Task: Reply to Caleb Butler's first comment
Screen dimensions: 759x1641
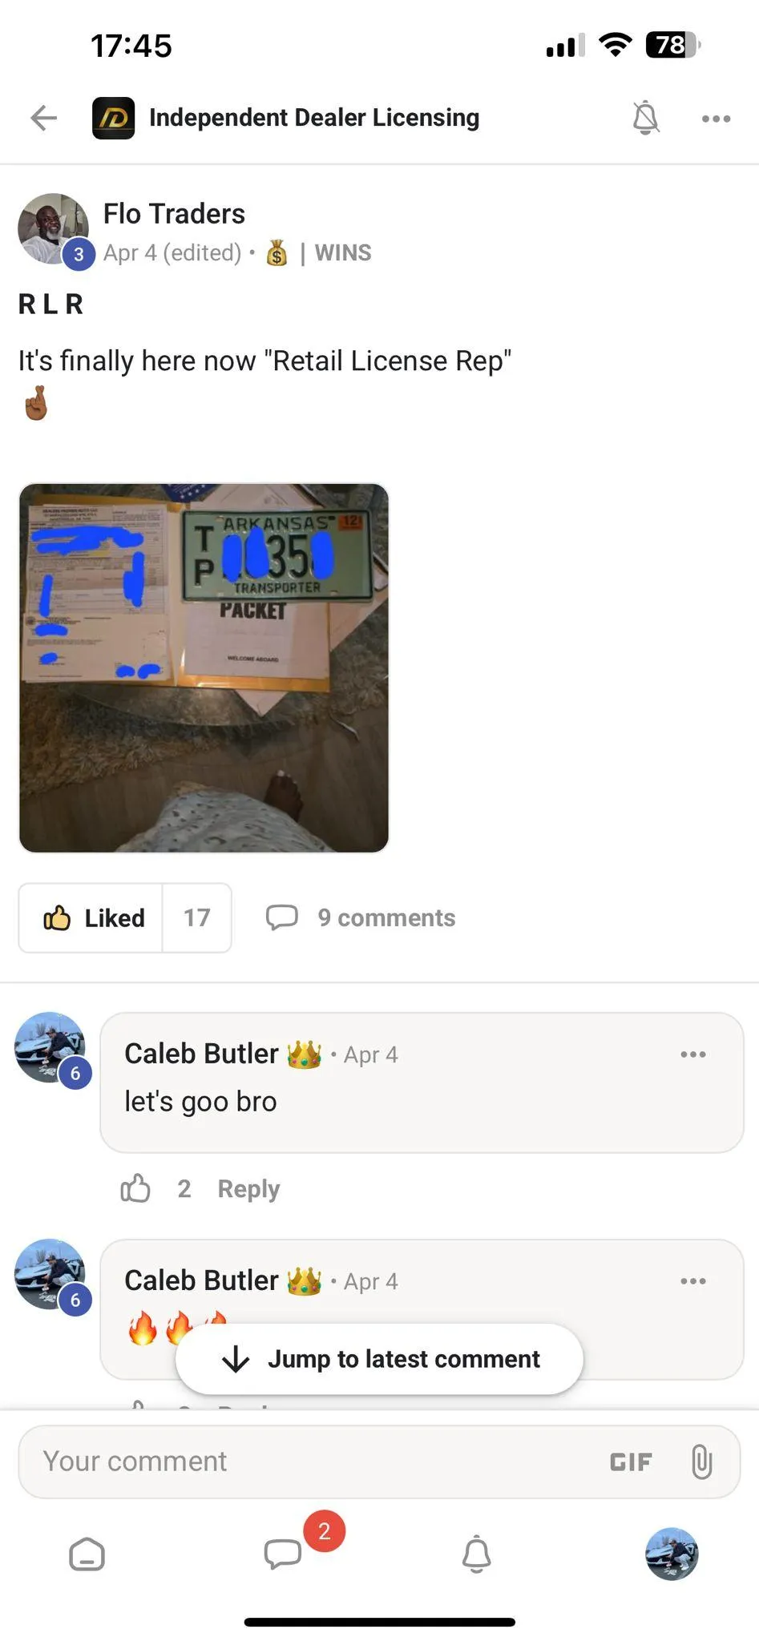Action: 248,1188
